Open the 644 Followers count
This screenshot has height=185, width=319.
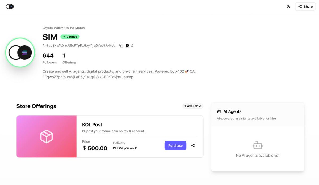pyautogui.click(x=49, y=58)
